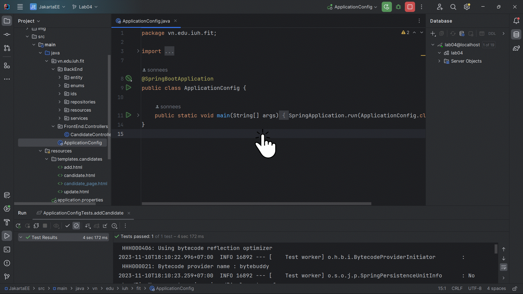Toggle the show passed tests filter icon
Viewport: 523px width, 294px height.
tap(67, 226)
